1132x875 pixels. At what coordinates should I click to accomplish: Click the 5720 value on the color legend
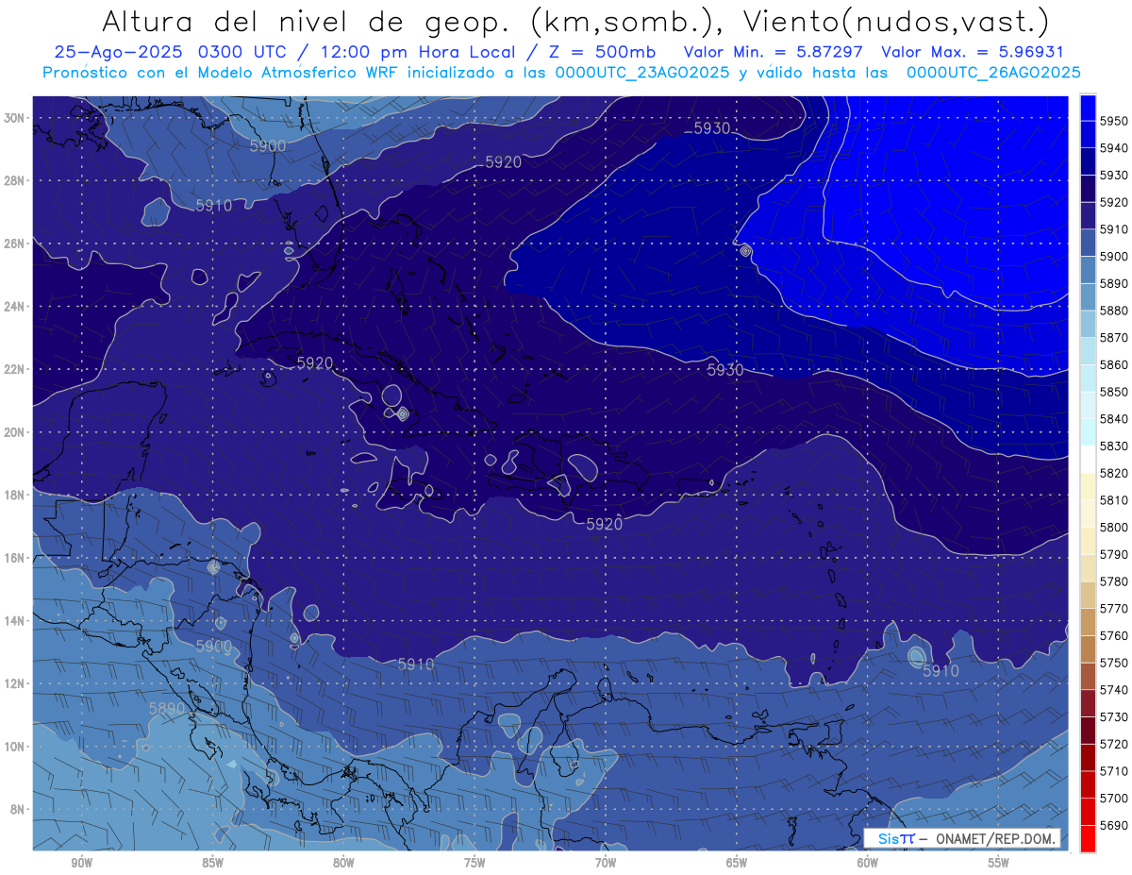1114,744
